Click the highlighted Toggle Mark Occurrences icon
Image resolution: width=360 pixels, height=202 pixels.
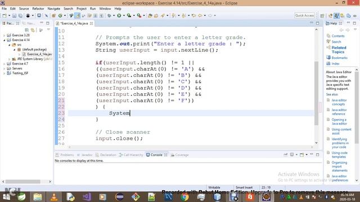pyautogui.click(x=78, y=16)
